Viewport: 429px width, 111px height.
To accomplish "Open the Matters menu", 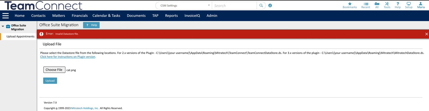I will [59, 16].
